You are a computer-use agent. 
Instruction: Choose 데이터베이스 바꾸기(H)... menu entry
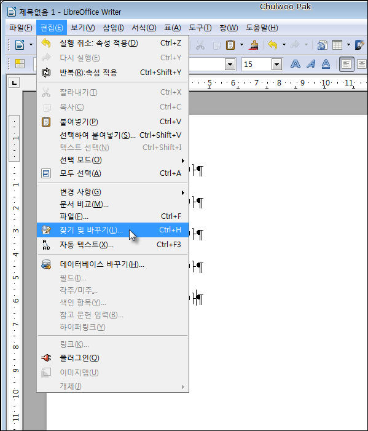pyautogui.click(x=113, y=264)
